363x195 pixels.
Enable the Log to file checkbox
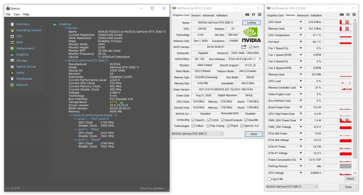(x=269, y=179)
